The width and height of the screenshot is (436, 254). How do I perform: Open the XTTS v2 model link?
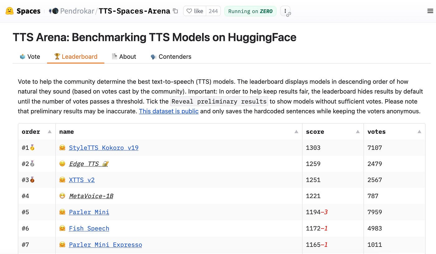pos(82,180)
